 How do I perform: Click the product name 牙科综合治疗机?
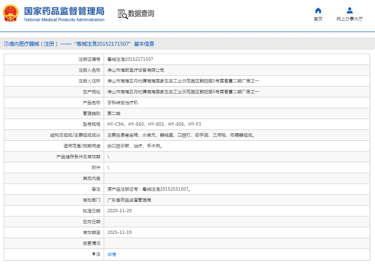pyautogui.click(x=123, y=103)
